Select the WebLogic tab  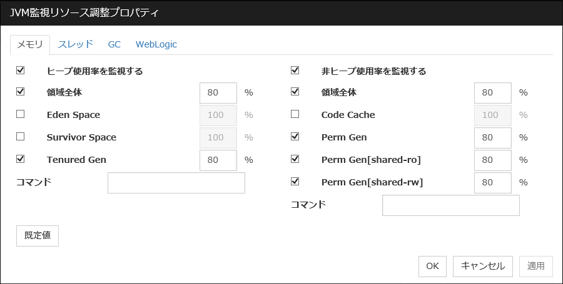pos(156,44)
